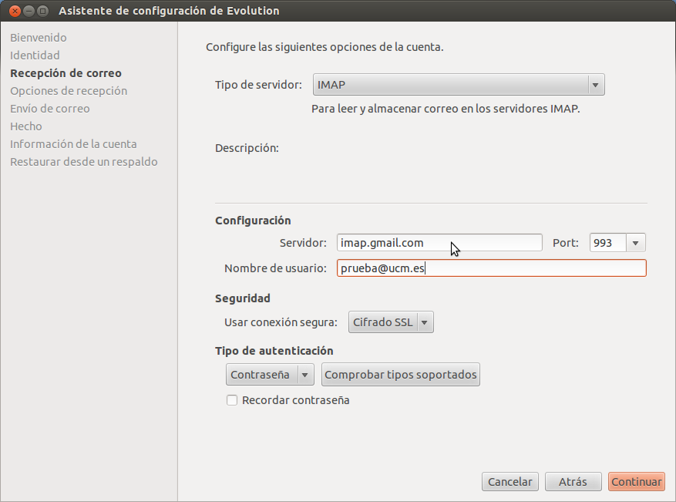Select Identidad step in sidebar
Screen dimensions: 676x502
point(35,56)
